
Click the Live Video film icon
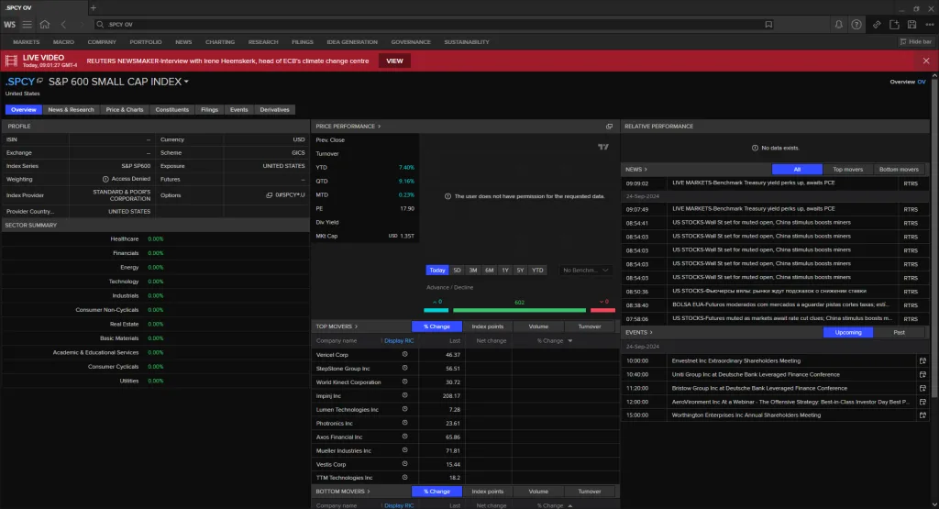click(11, 61)
